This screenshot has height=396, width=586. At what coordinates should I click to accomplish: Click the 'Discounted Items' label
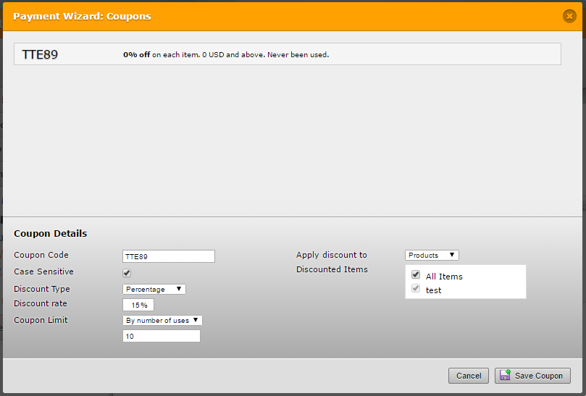(332, 269)
